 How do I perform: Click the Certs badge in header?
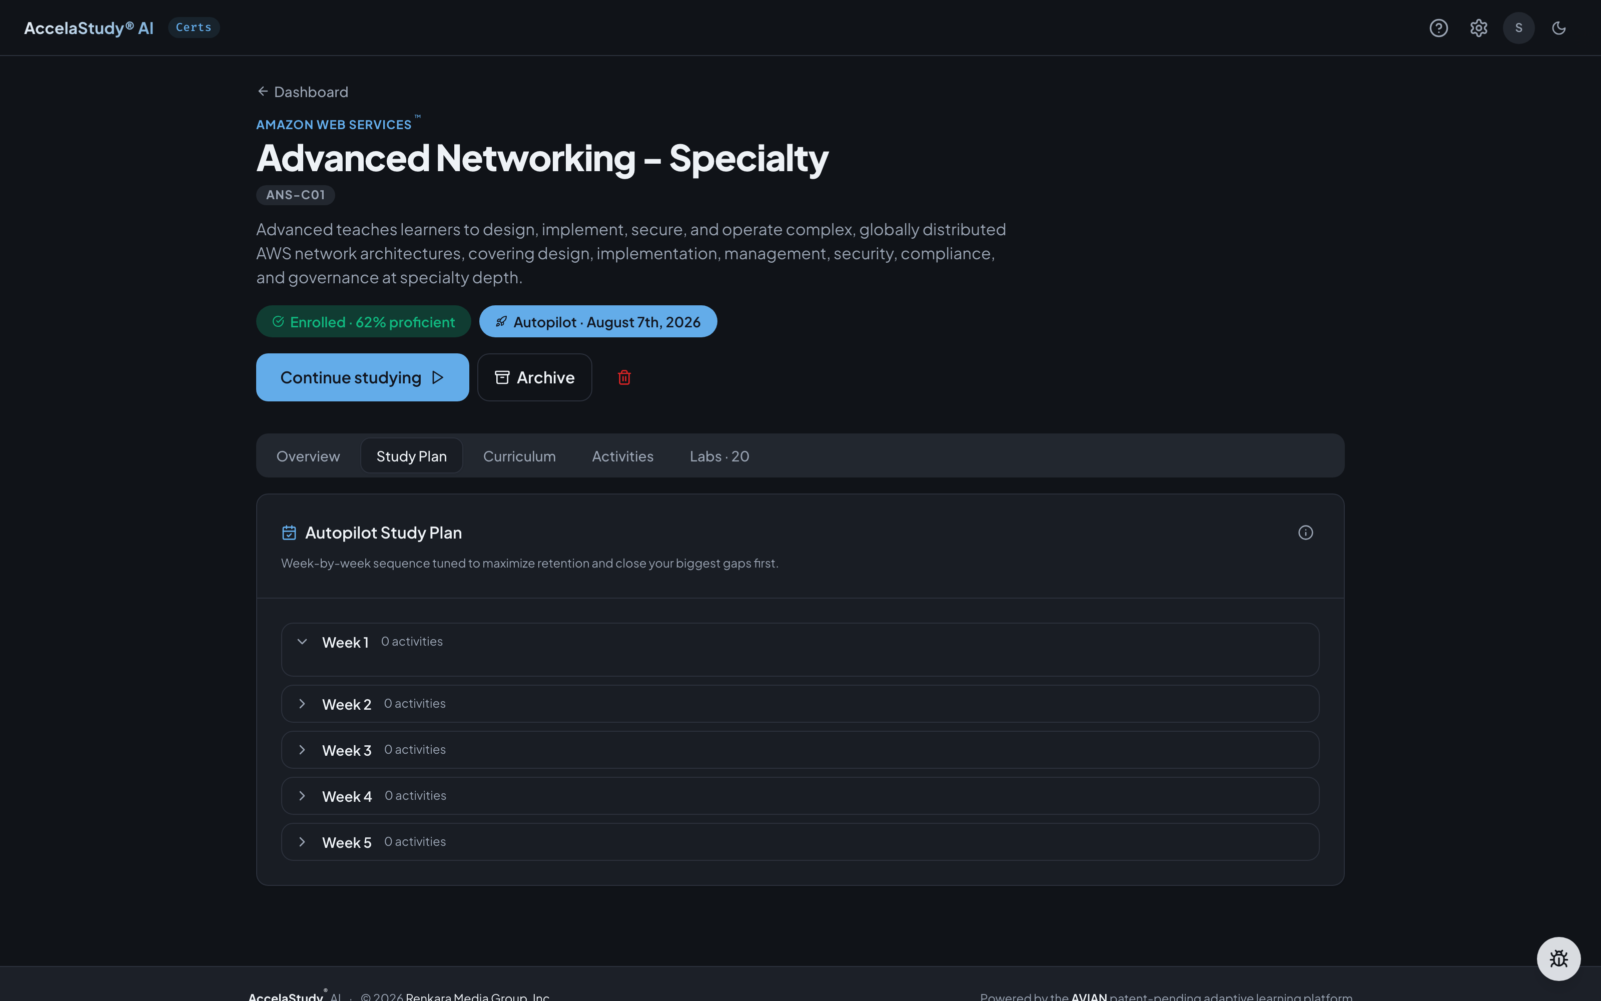point(194,27)
